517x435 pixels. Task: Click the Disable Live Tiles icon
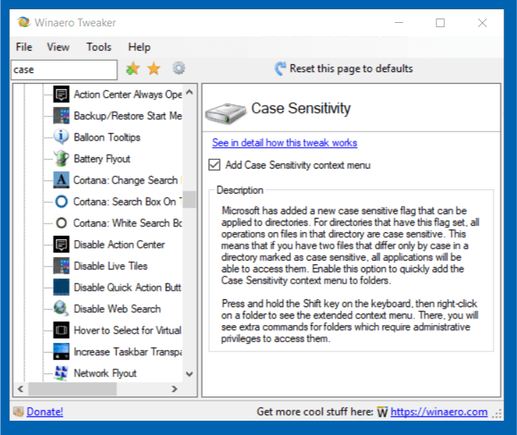click(x=61, y=266)
